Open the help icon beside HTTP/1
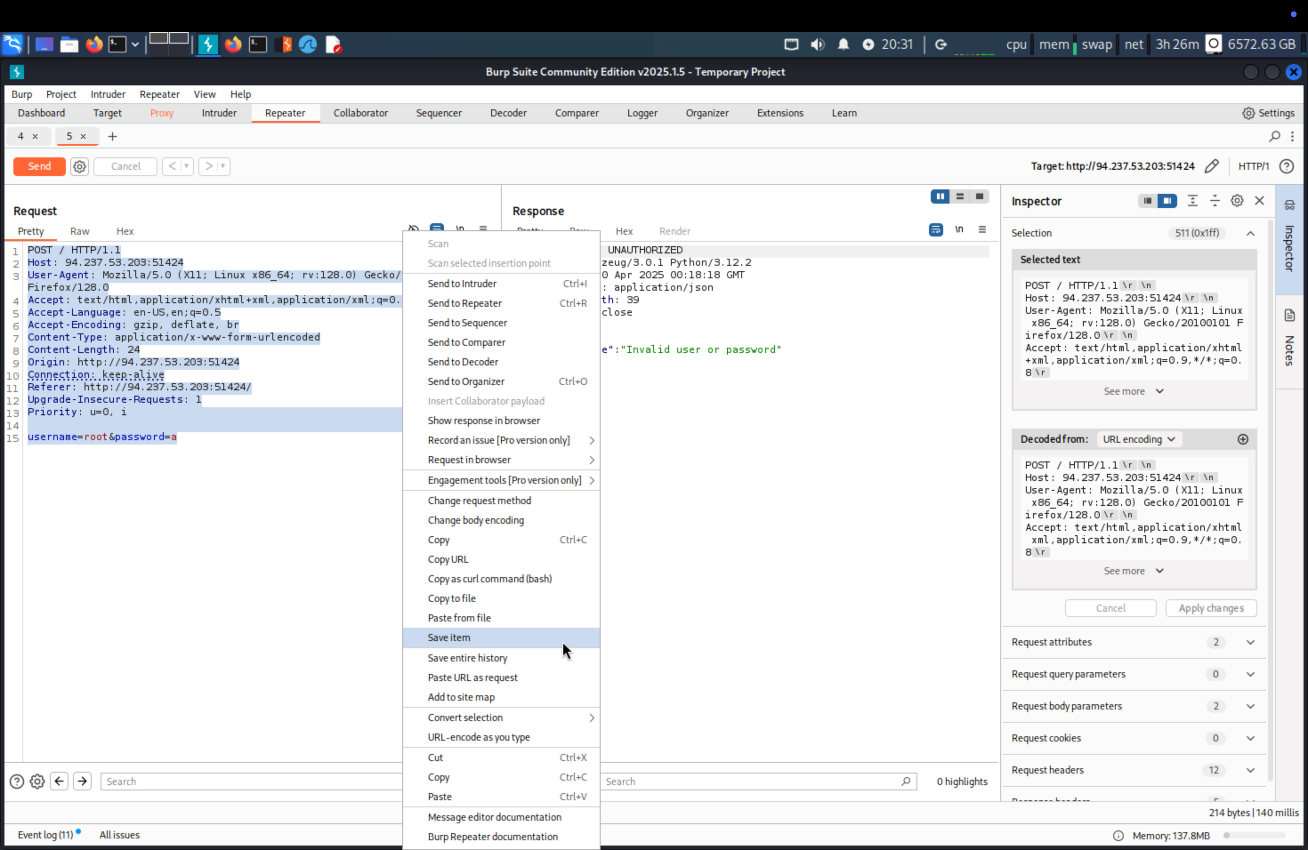This screenshot has width=1308, height=850. click(1287, 166)
